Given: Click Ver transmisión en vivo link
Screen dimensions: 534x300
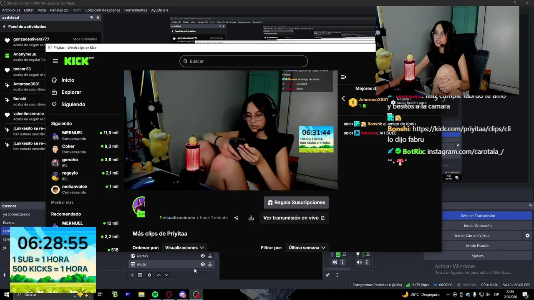Looking at the screenshot, I should tap(294, 218).
